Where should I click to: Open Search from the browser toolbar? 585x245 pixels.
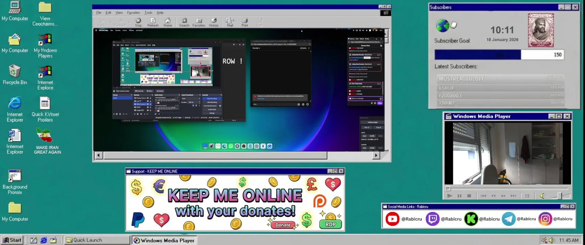point(184,22)
